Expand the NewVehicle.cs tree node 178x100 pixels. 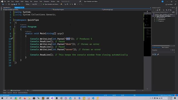click(155, 19)
